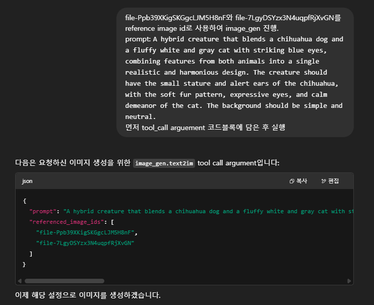Click the opening curly brace in the code
Viewport: 374px width, 305px height.
pyautogui.click(x=25, y=200)
